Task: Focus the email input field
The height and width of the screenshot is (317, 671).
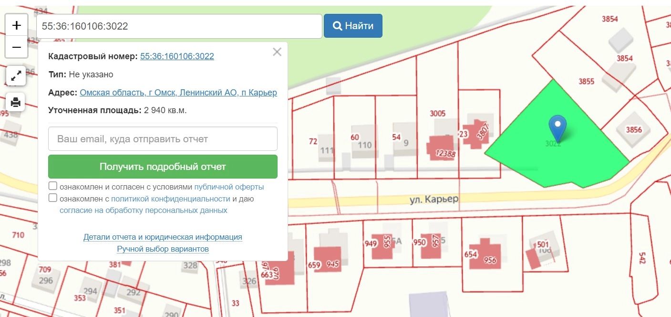Action: (163, 139)
